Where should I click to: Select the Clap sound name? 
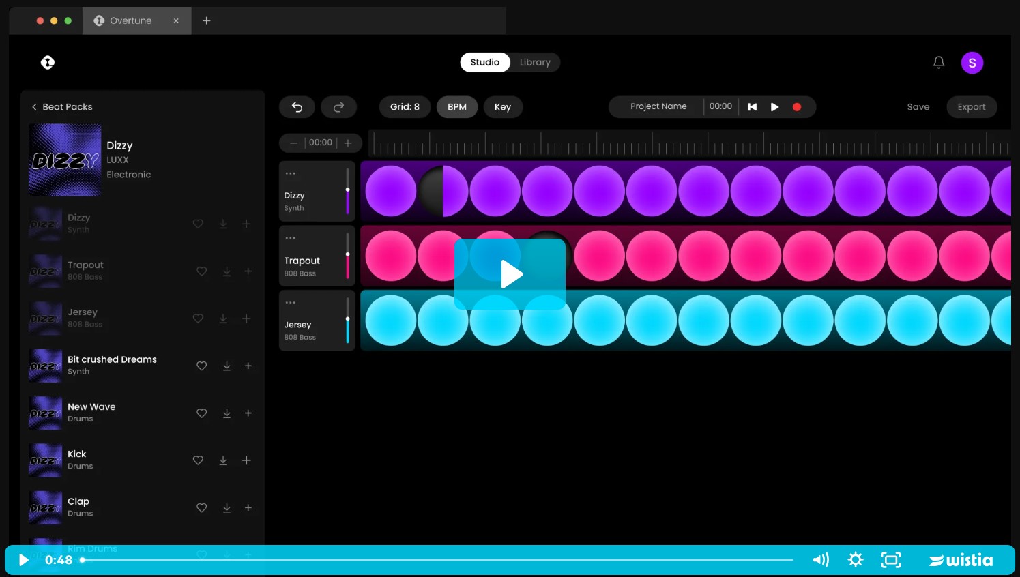click(78, 501)
